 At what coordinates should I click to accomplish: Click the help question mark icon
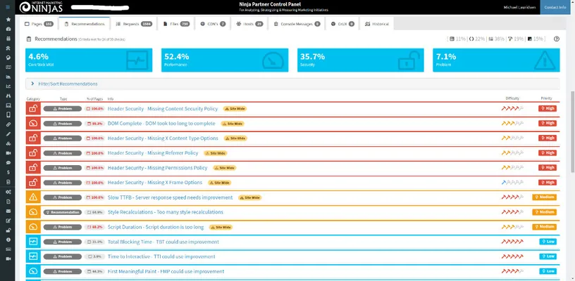point(8,240)
